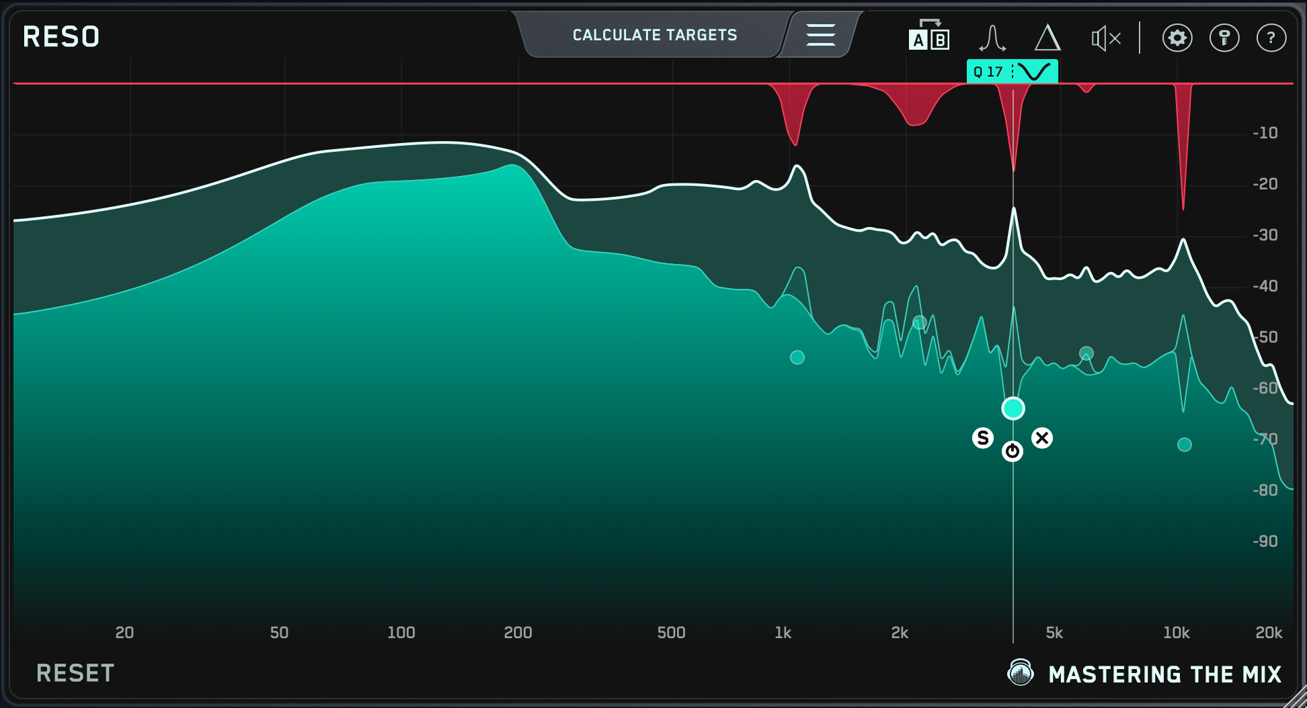Click the delta triangle icon
The image size is (1307, 708).
pos(1047,38)
